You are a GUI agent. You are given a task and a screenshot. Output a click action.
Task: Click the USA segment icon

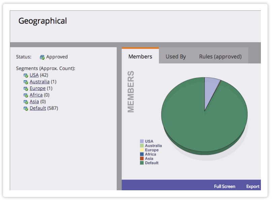pos(26,75)
